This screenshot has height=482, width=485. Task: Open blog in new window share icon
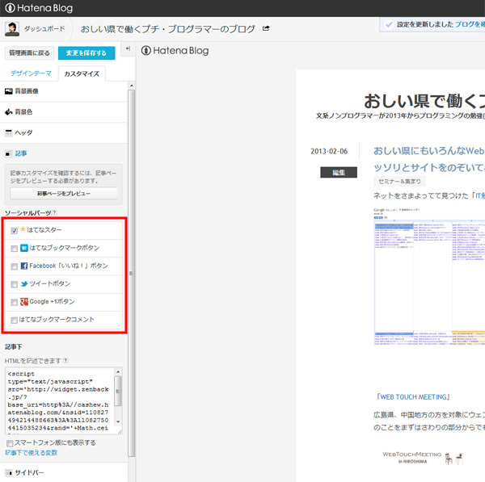[x=266, y=28]
